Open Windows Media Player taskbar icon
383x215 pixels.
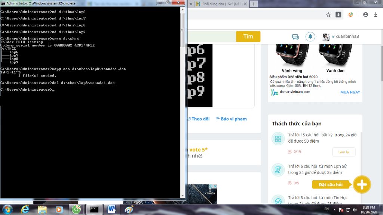(x=59, y=209)
